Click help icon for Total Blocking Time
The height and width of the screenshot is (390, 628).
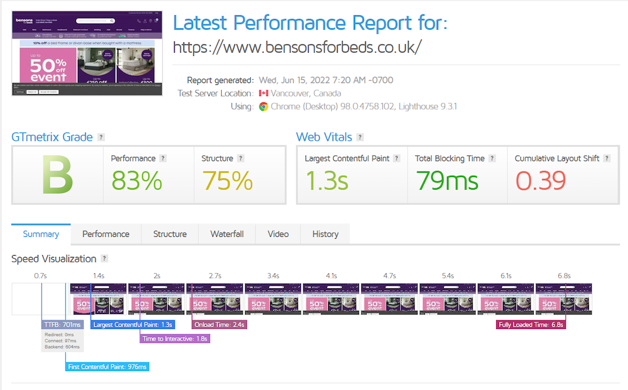[x=492, y=158]
